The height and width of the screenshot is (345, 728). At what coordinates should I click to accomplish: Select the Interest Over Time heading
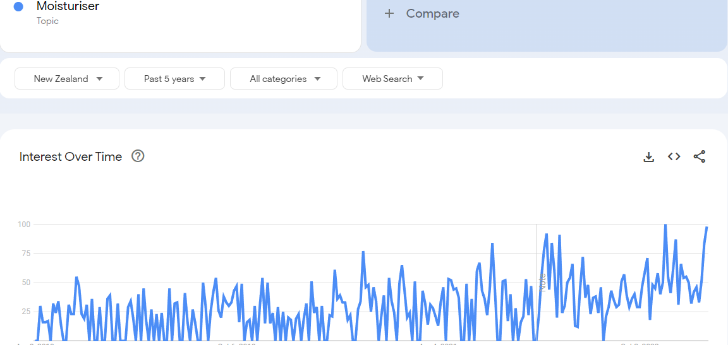pos(71,157)
